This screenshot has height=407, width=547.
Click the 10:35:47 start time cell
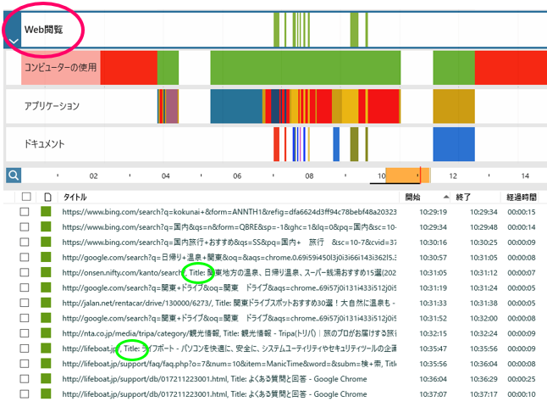(x=433, y=348)
